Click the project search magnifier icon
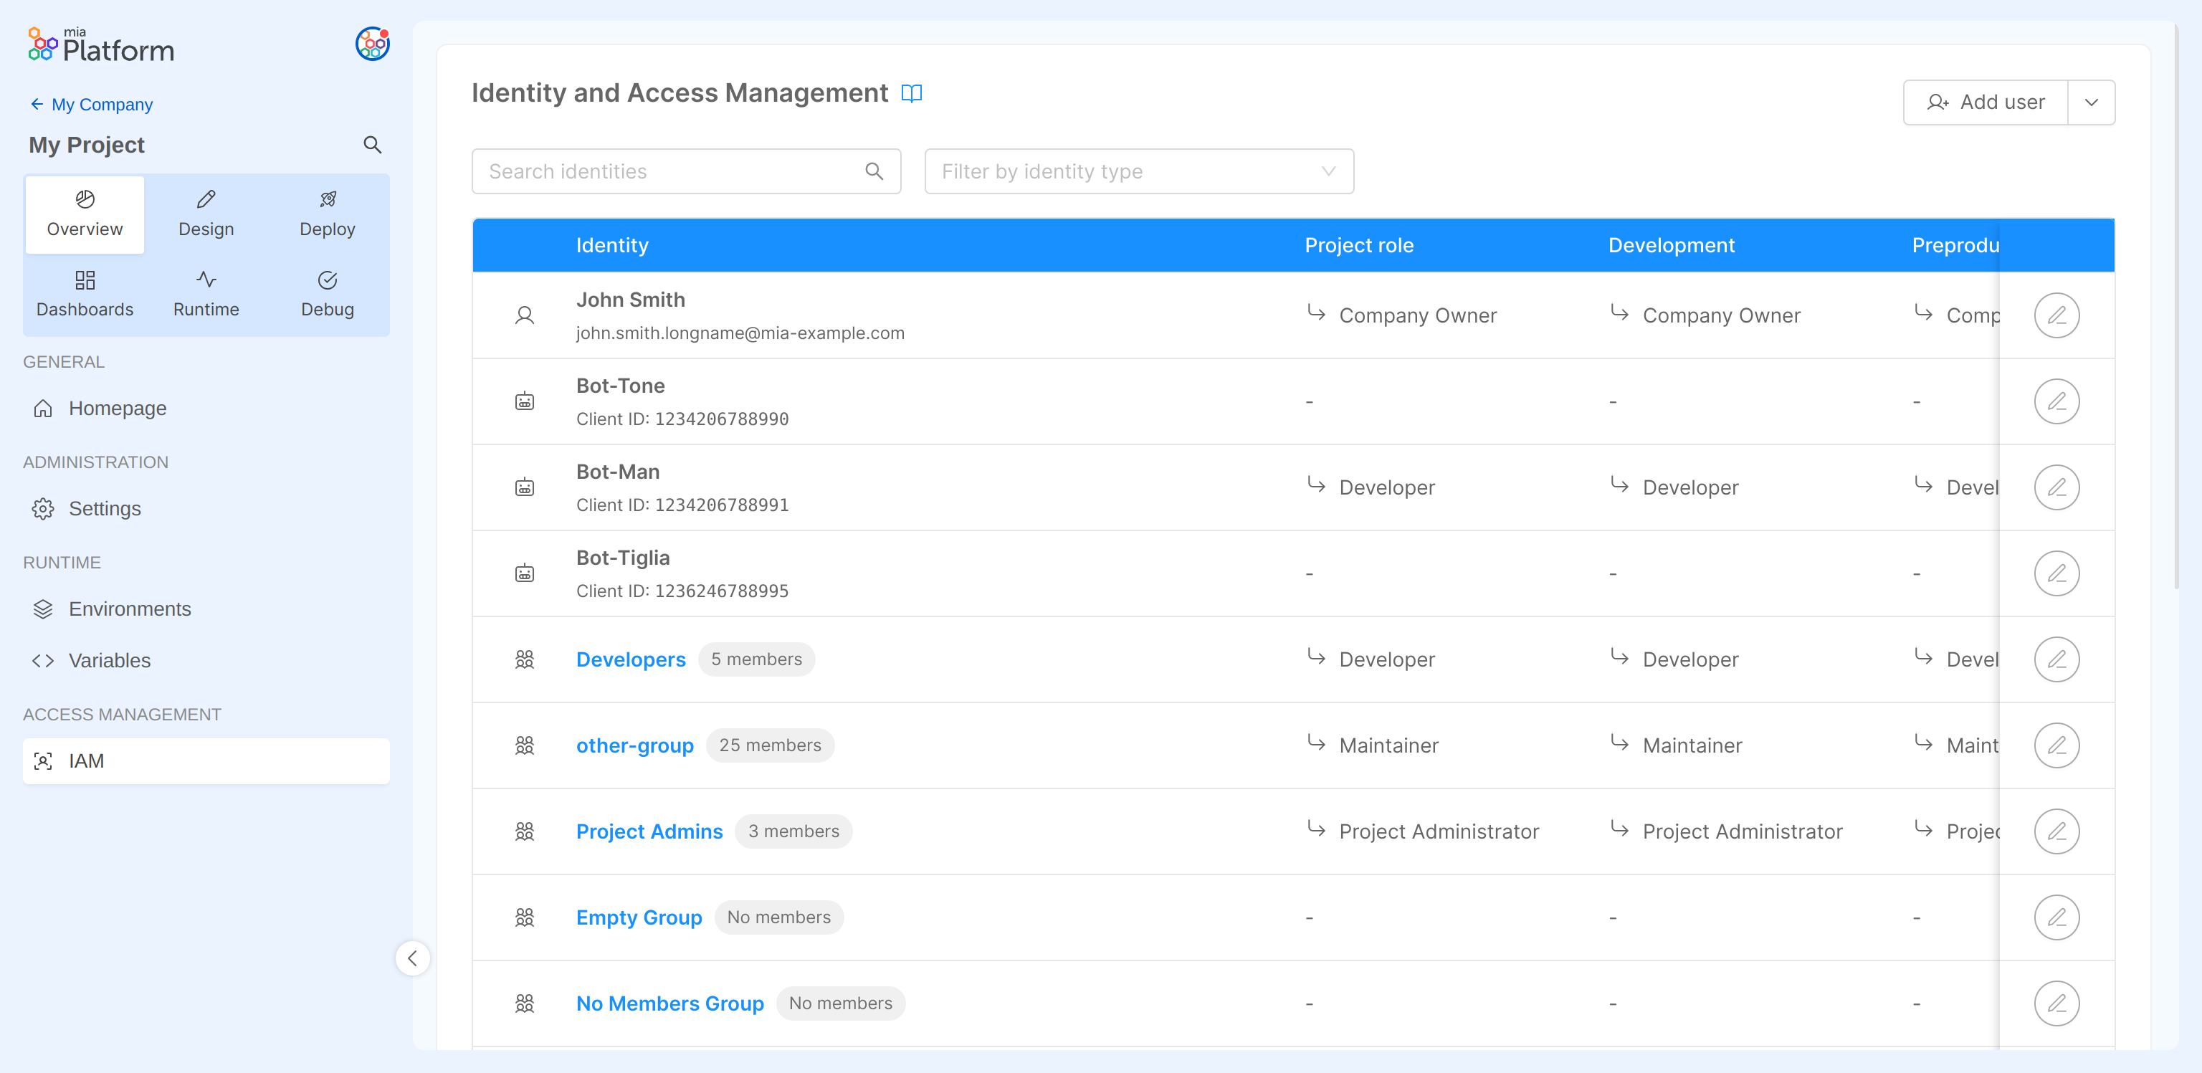The height and width of the screenshot is (1073, 2202). (372, 145)
